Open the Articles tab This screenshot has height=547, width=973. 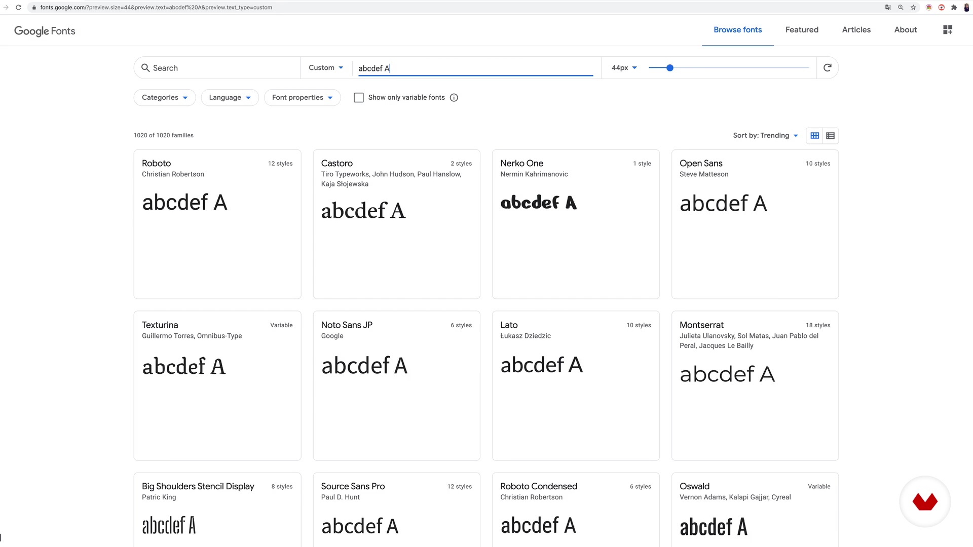(x=856, y=30)
